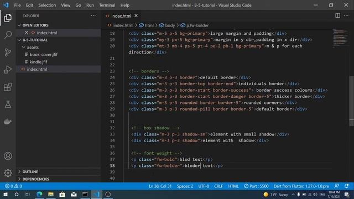This screenshot has height=199, width=354.
Task: Open editor More Actions ellipsis
Action: (x=346, y=15)
